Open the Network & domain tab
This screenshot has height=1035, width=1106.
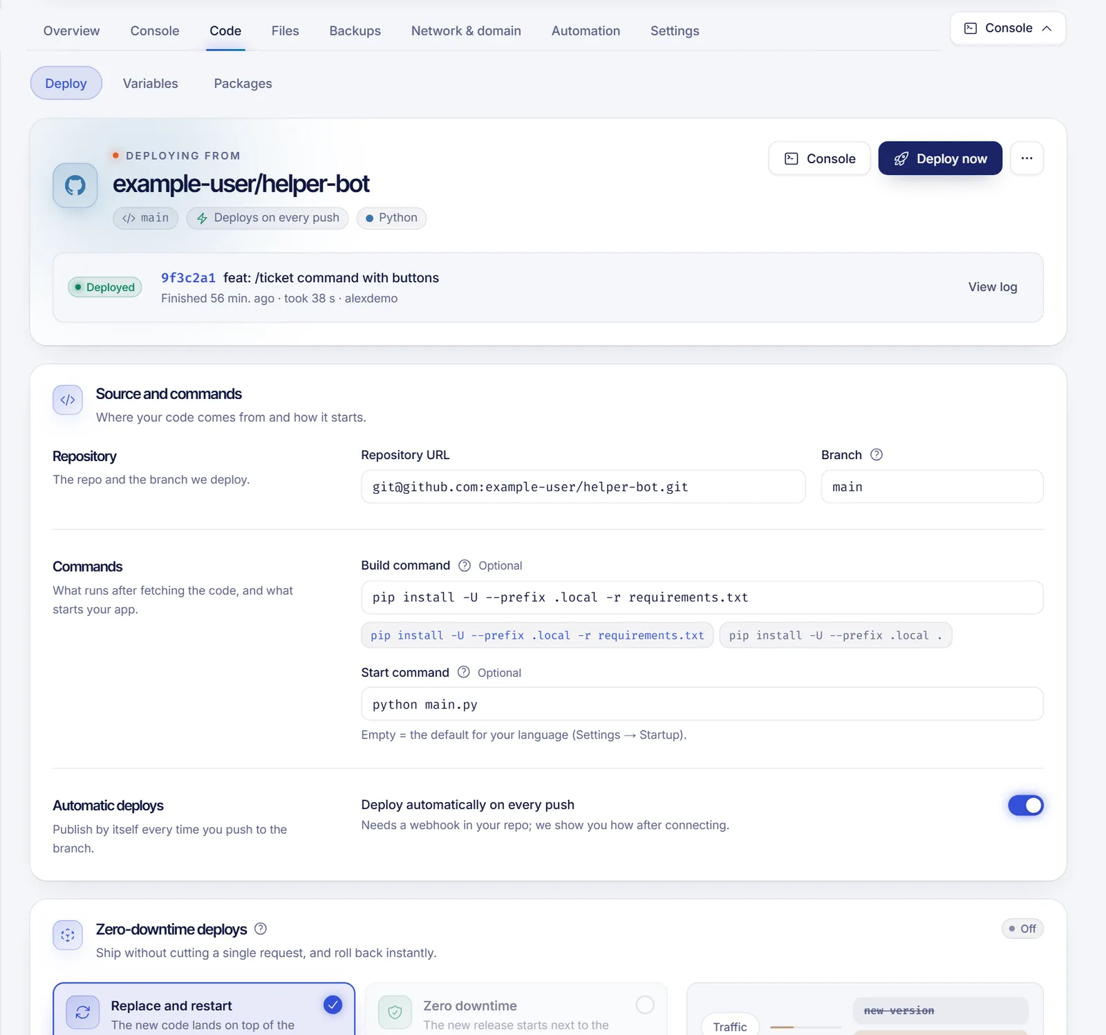tap(466, 31)
